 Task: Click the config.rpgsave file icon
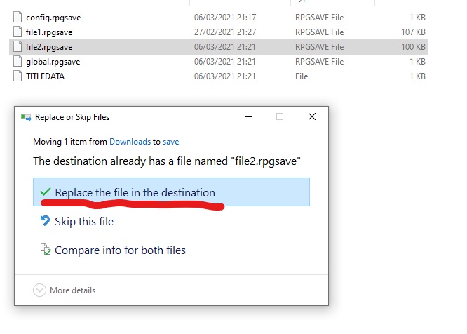(x=19, y=17)
